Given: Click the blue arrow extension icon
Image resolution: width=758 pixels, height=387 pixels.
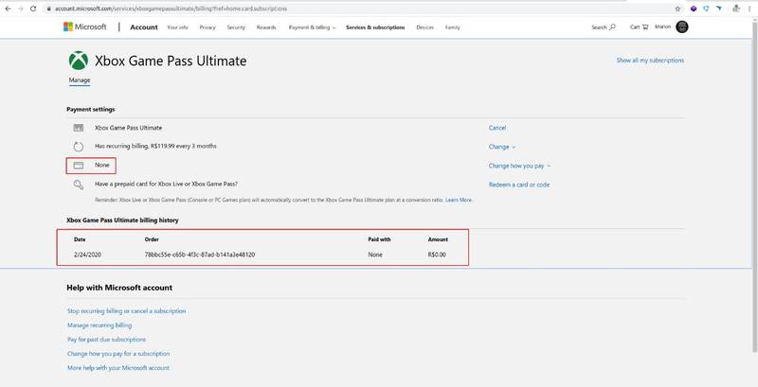Looking at the screenshot, I should click(x=719, y=9).
